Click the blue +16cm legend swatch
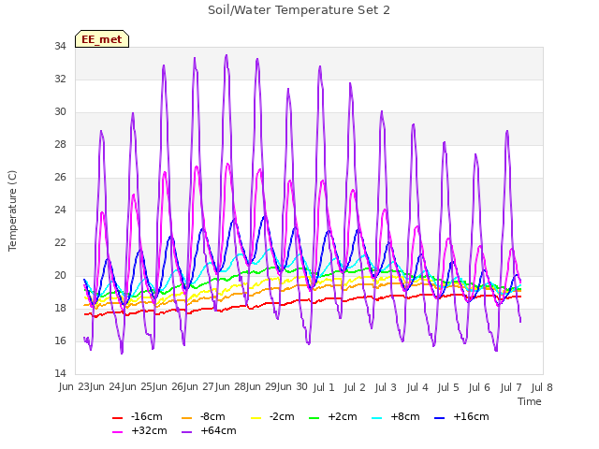599x449 pixels. pyautogui.click(x=440, y=418)
